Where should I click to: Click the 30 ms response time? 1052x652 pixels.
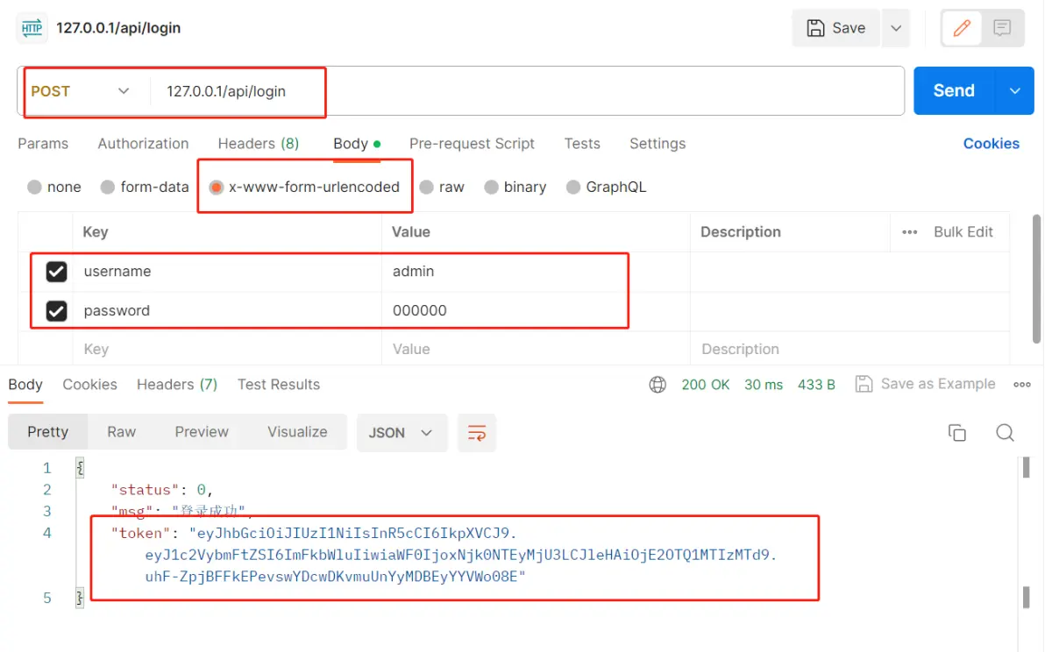pos(764,385)
